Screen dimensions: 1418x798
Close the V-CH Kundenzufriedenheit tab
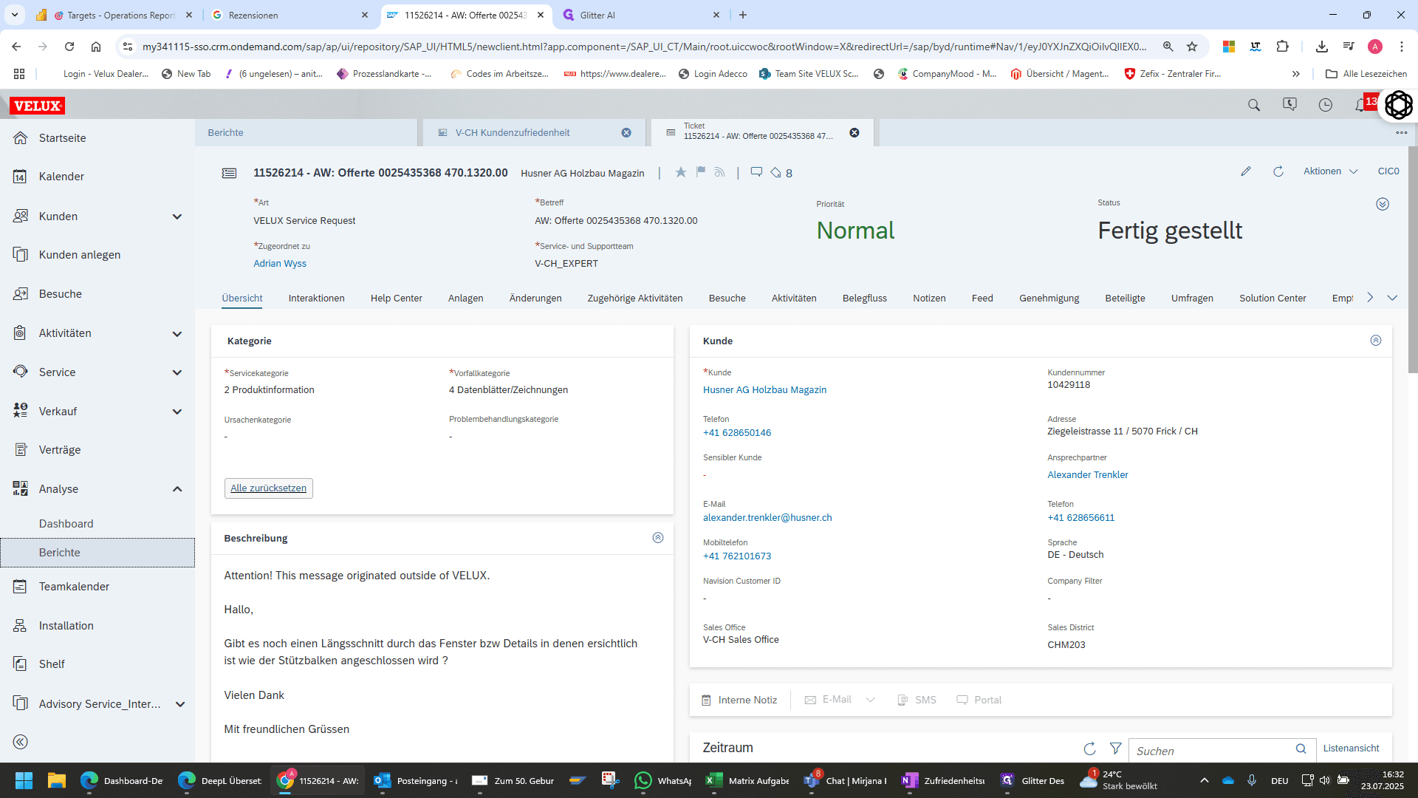tap(626, 133)
